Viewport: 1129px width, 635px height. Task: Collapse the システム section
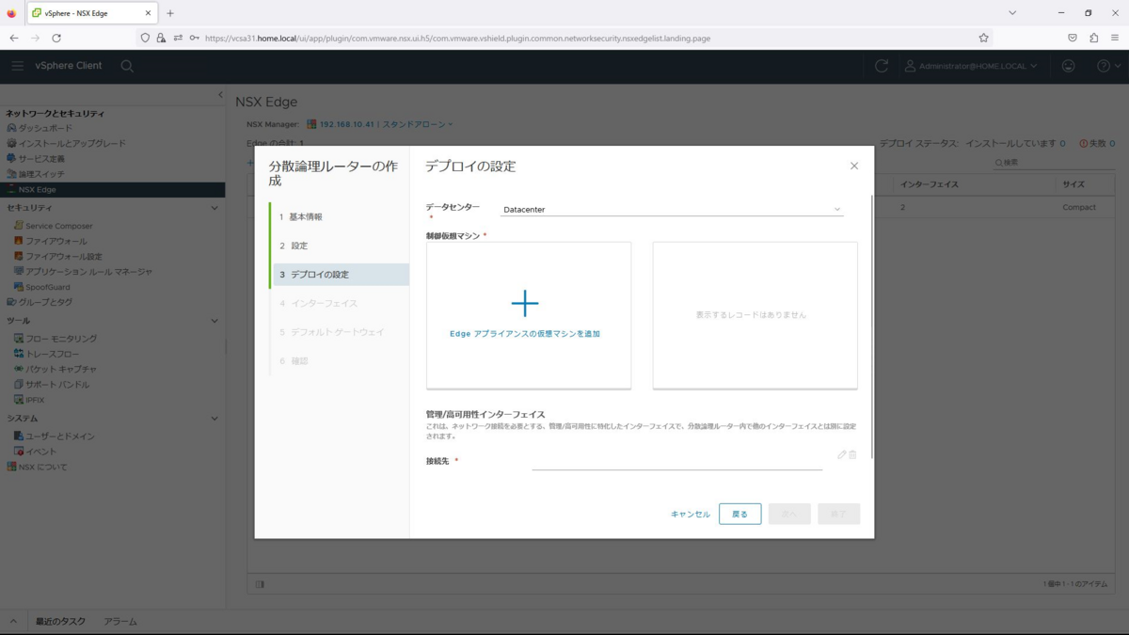pos(215,419)
